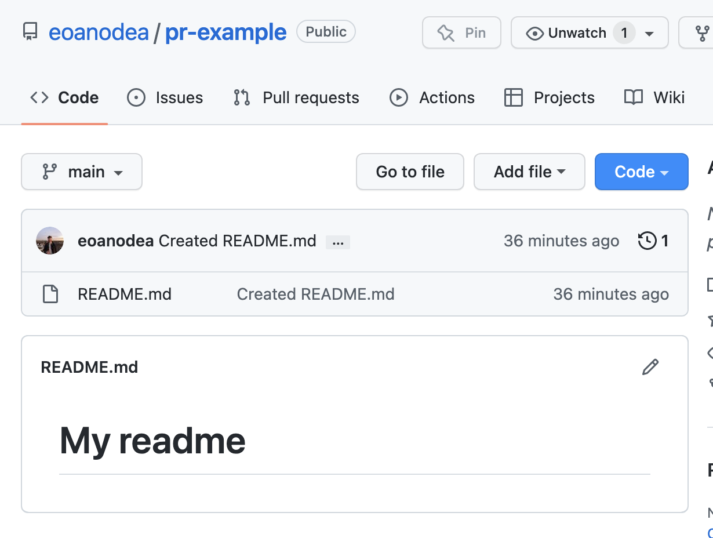
Task: Pin this repository
Action: click(461, 32)
